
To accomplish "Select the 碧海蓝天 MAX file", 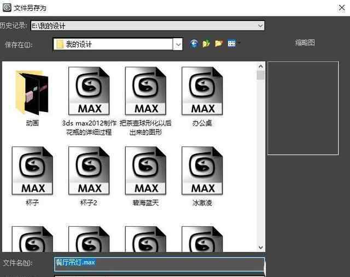I will point(146,172).
